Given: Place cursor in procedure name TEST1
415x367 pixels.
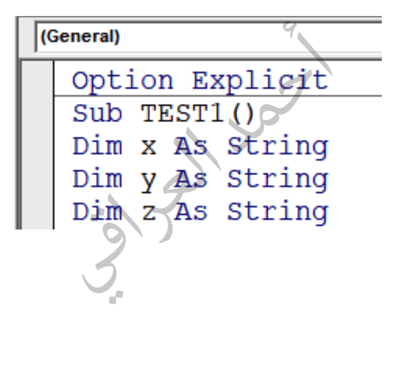Looking at the screenshot, I should [182, 113].
